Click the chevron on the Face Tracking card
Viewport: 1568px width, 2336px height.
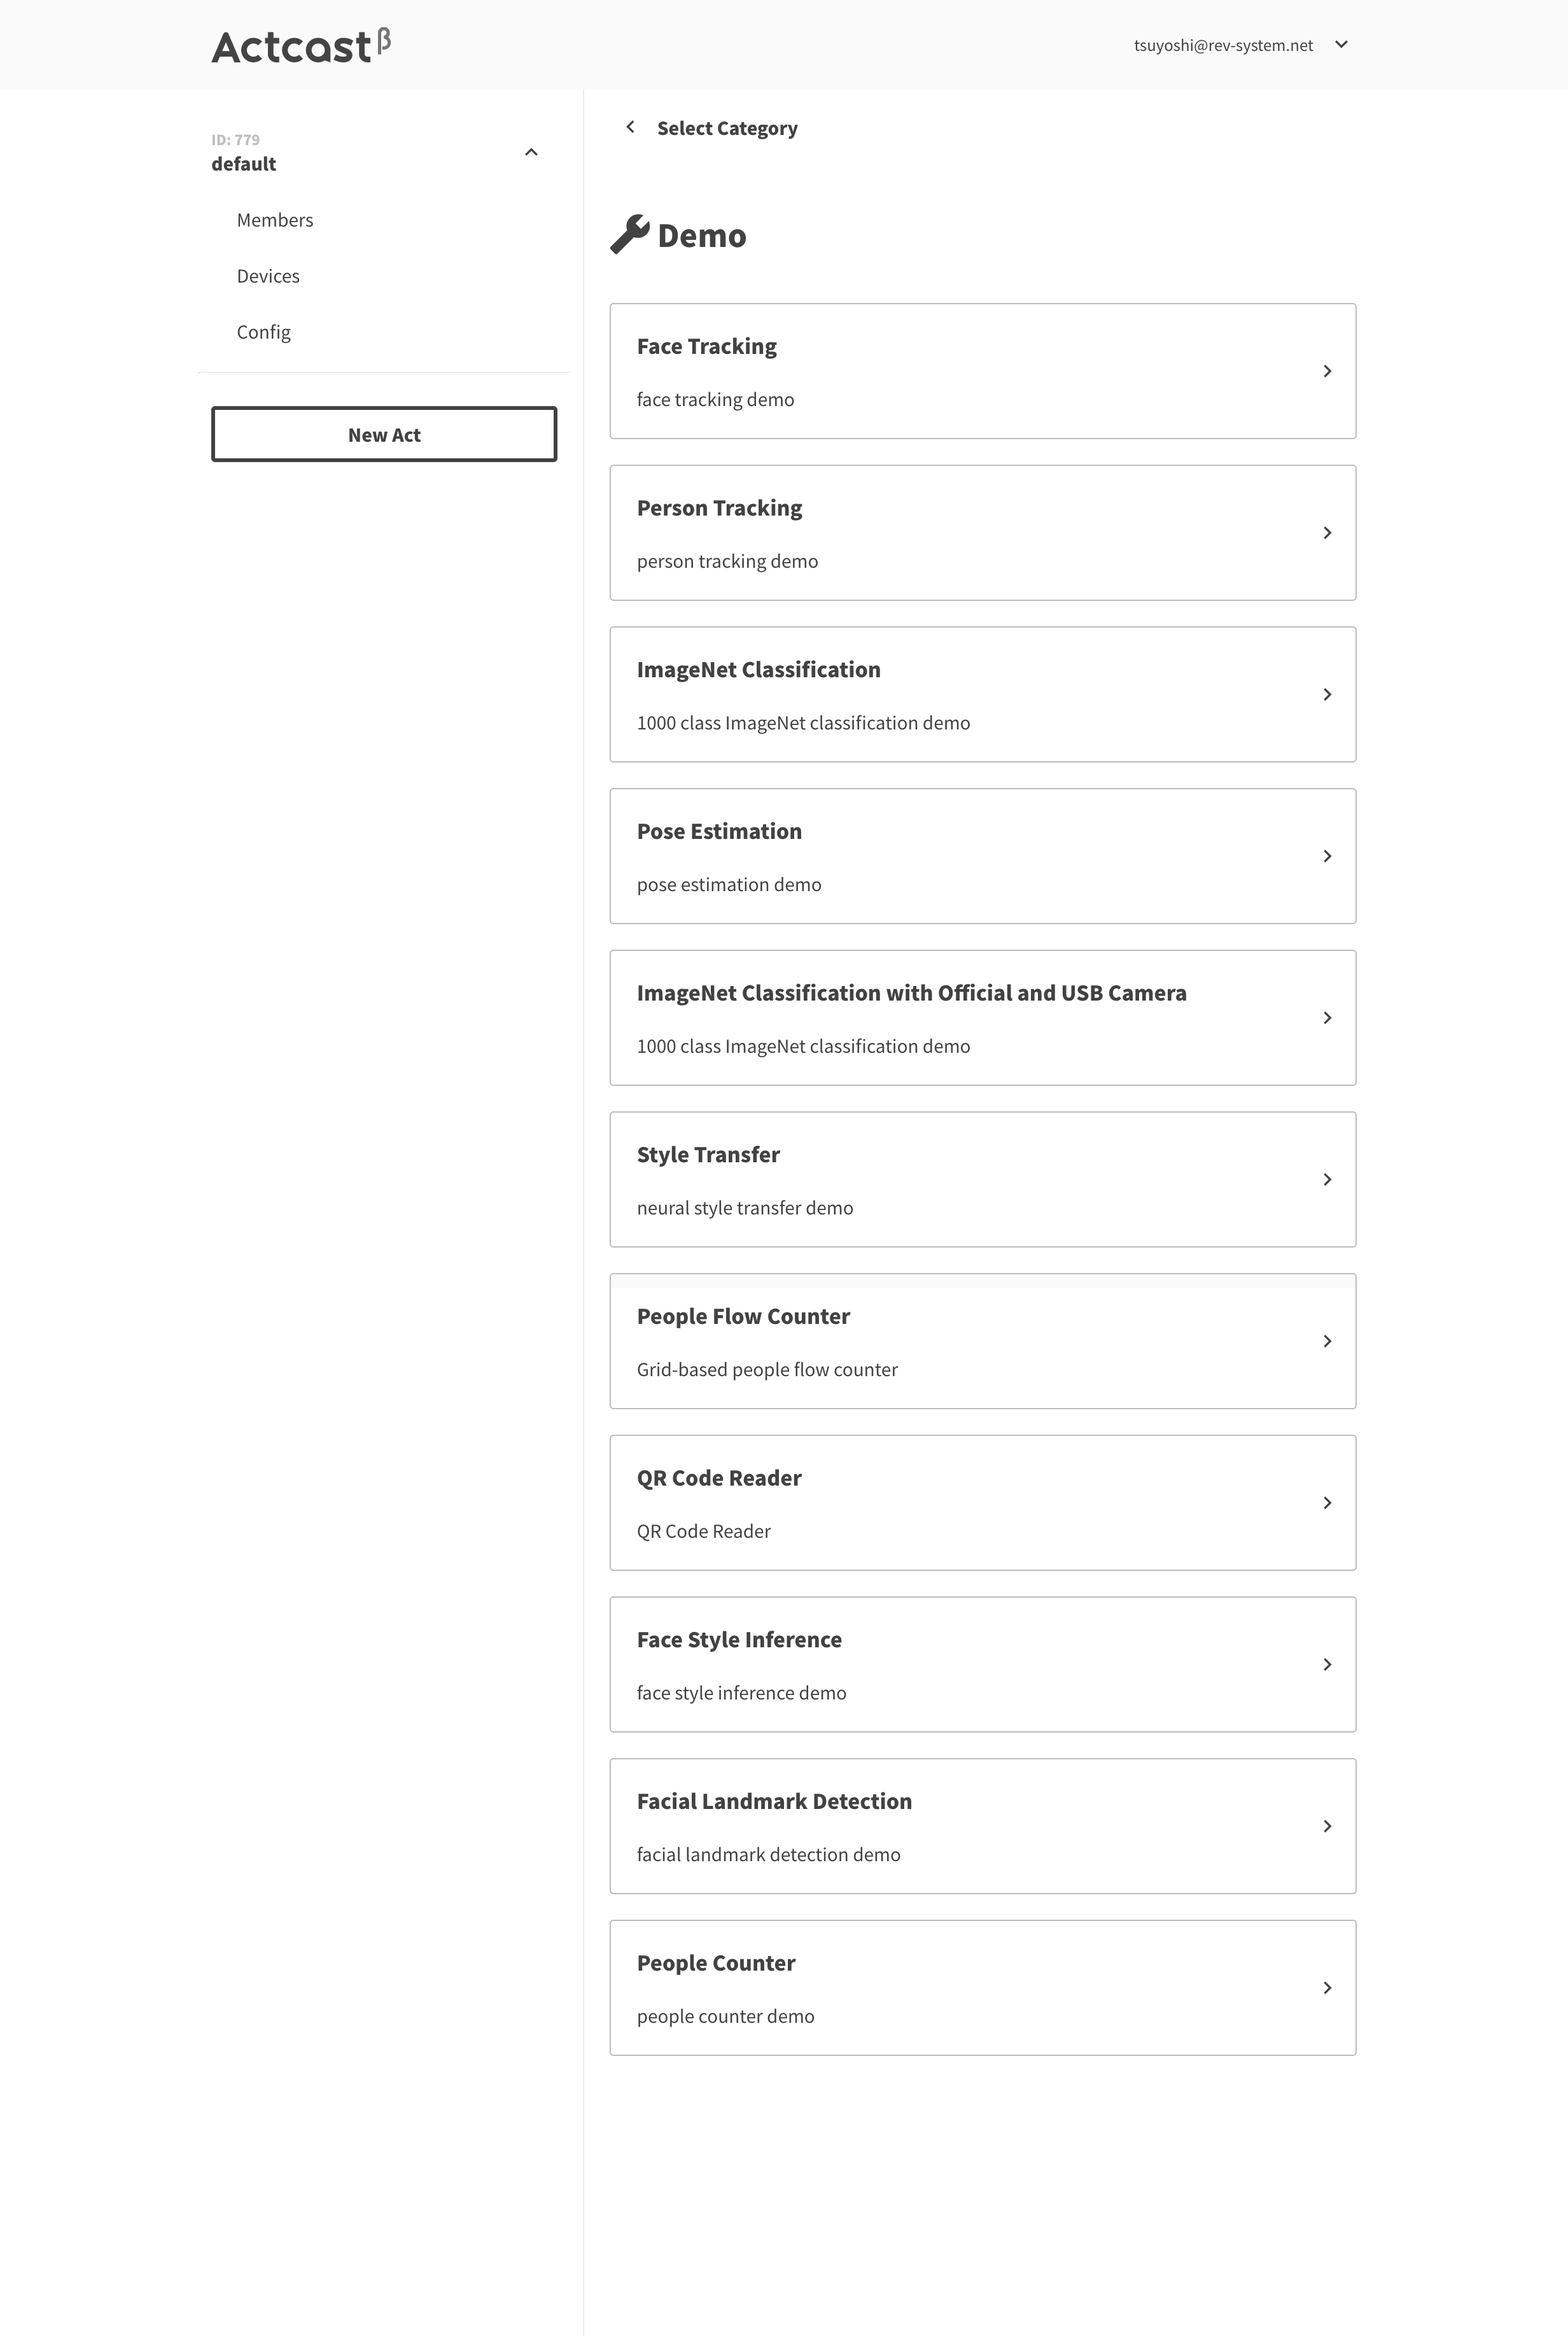1327,371
